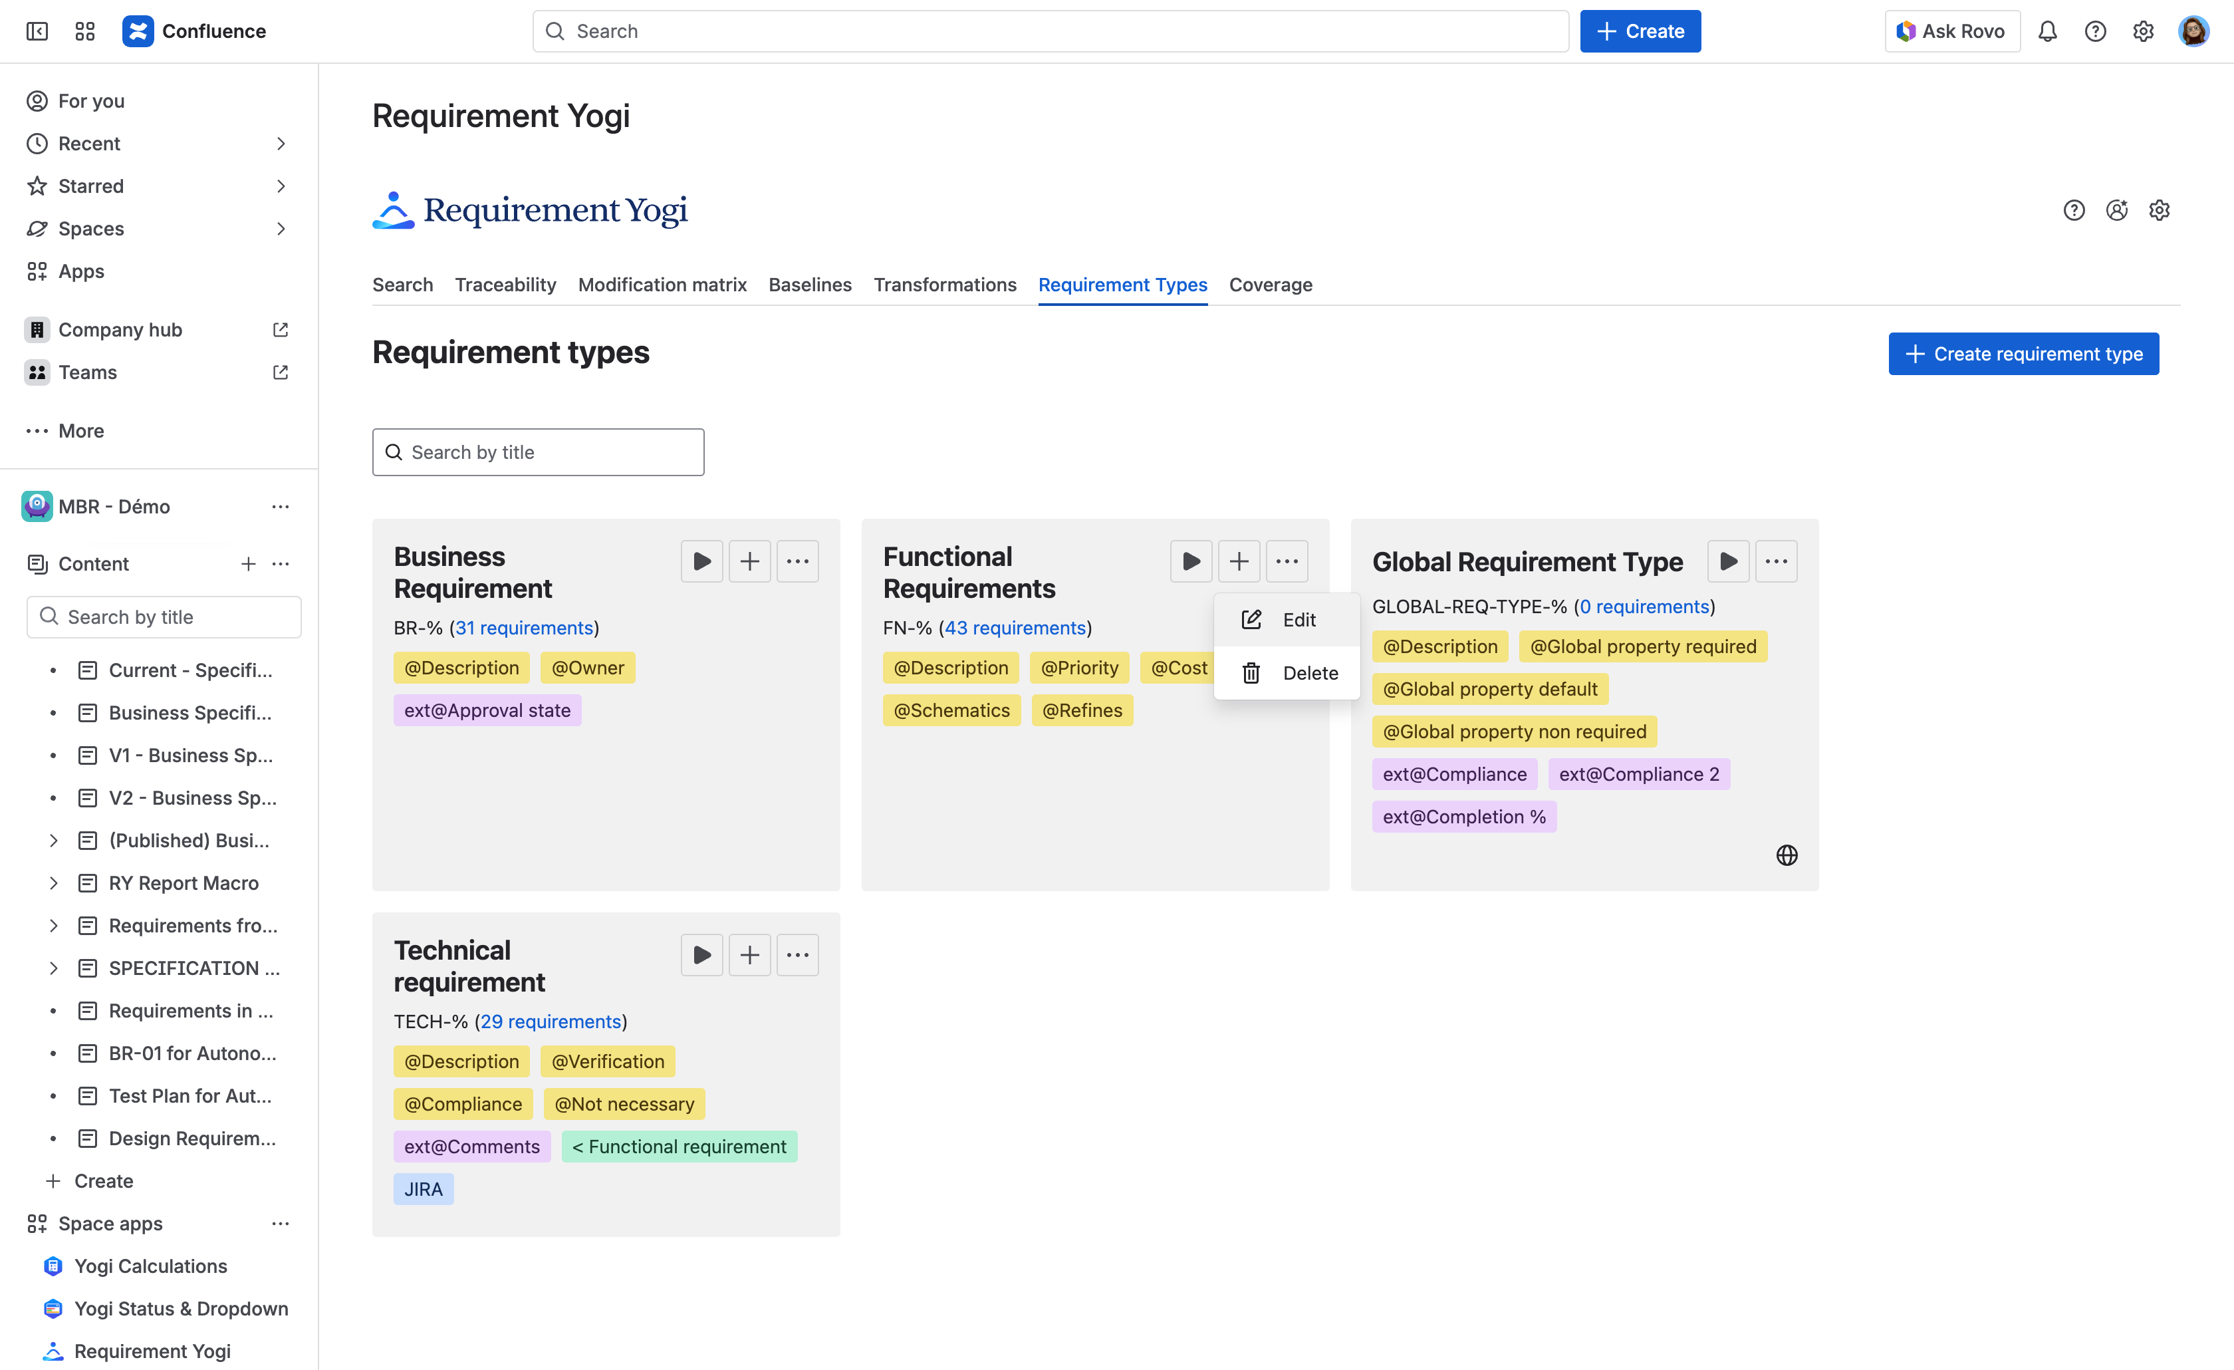Click globe icon on Global Requirement Type card
This screenshot has height=1370, width=2234.
tap(1786, 854)
